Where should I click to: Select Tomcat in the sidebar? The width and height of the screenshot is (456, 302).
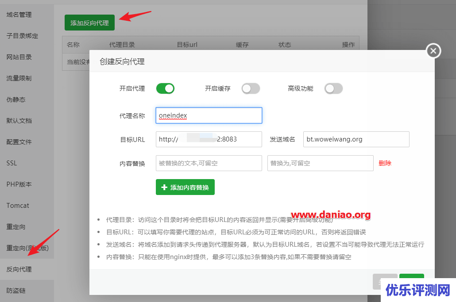click(x=18, y=205)
